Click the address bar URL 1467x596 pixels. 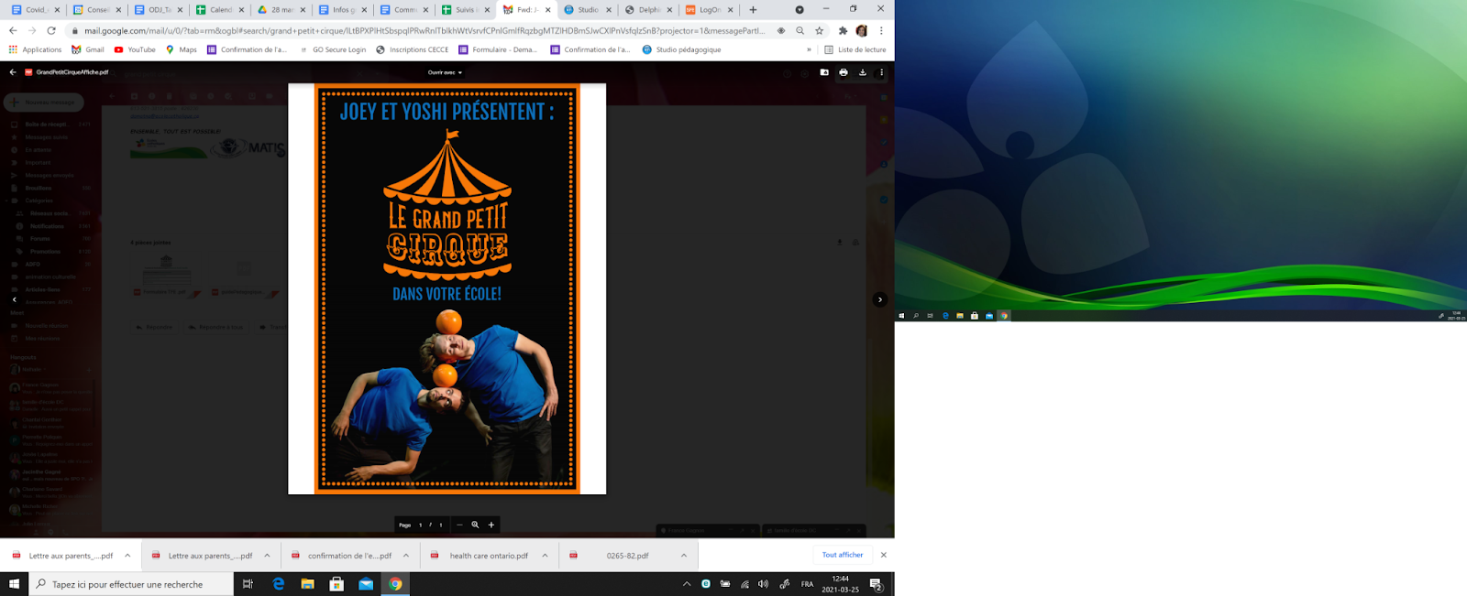[425, 30]
